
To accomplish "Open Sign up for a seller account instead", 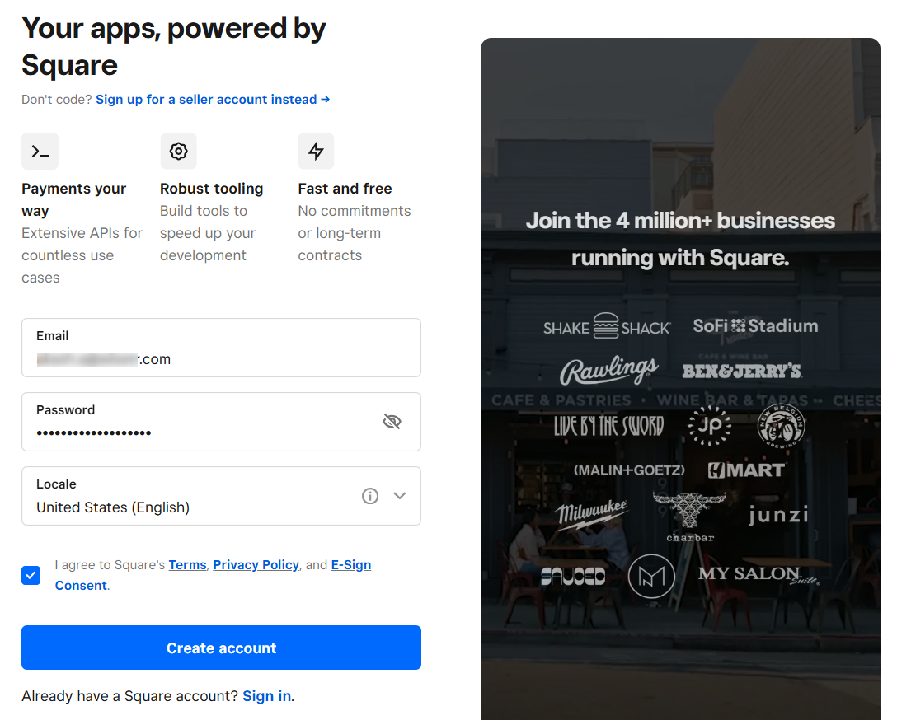I will click(x=213, y=100).
